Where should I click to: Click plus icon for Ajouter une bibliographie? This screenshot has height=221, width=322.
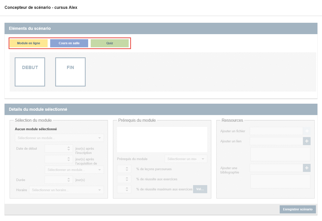307,168
